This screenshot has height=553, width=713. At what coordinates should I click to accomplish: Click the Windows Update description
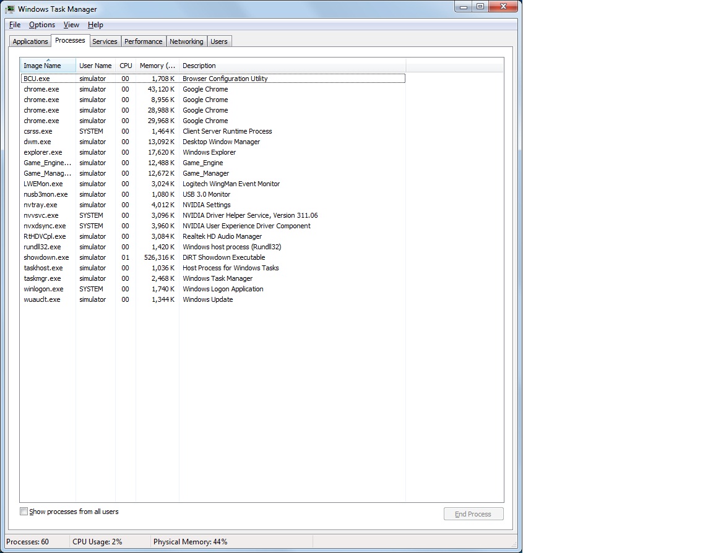click(x=208, y=299)
